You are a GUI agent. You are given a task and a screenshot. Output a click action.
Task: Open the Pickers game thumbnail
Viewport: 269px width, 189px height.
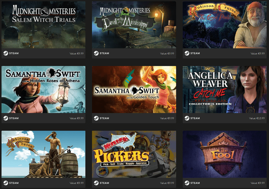[x=134, y=154]
